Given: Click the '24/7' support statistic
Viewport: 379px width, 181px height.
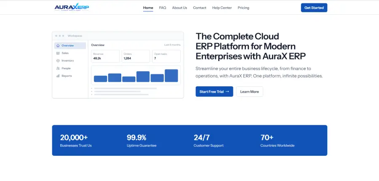Looking at the screenshot, I should (x=202, y=137).
